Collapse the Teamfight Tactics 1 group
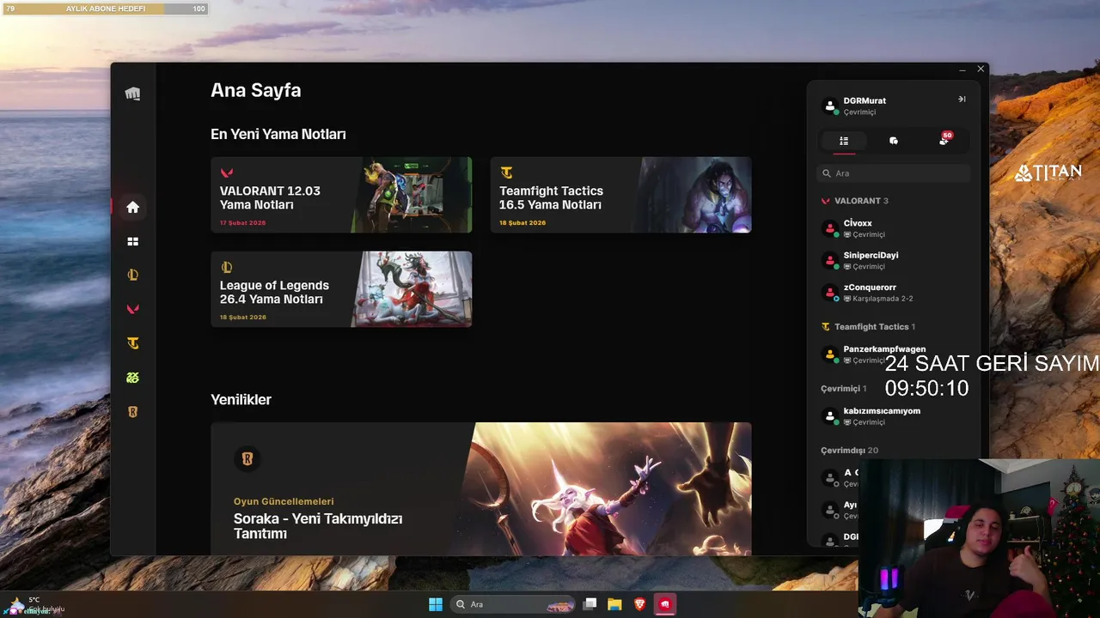This screenshot has width=1100, height=618. (x=868, y=327)
